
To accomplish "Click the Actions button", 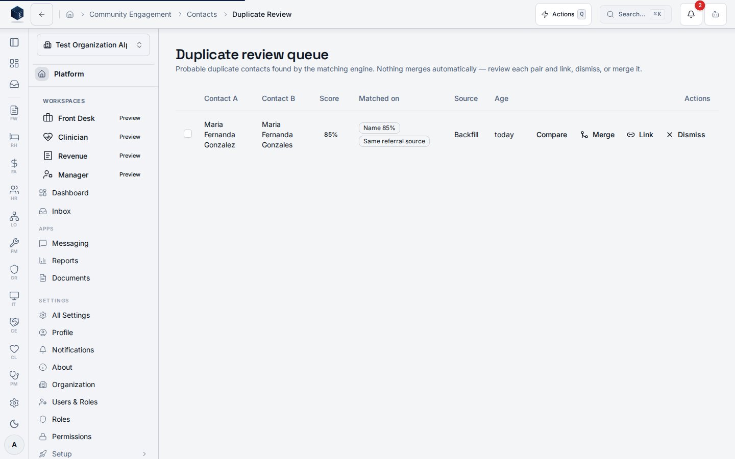I will click(563, 14).
